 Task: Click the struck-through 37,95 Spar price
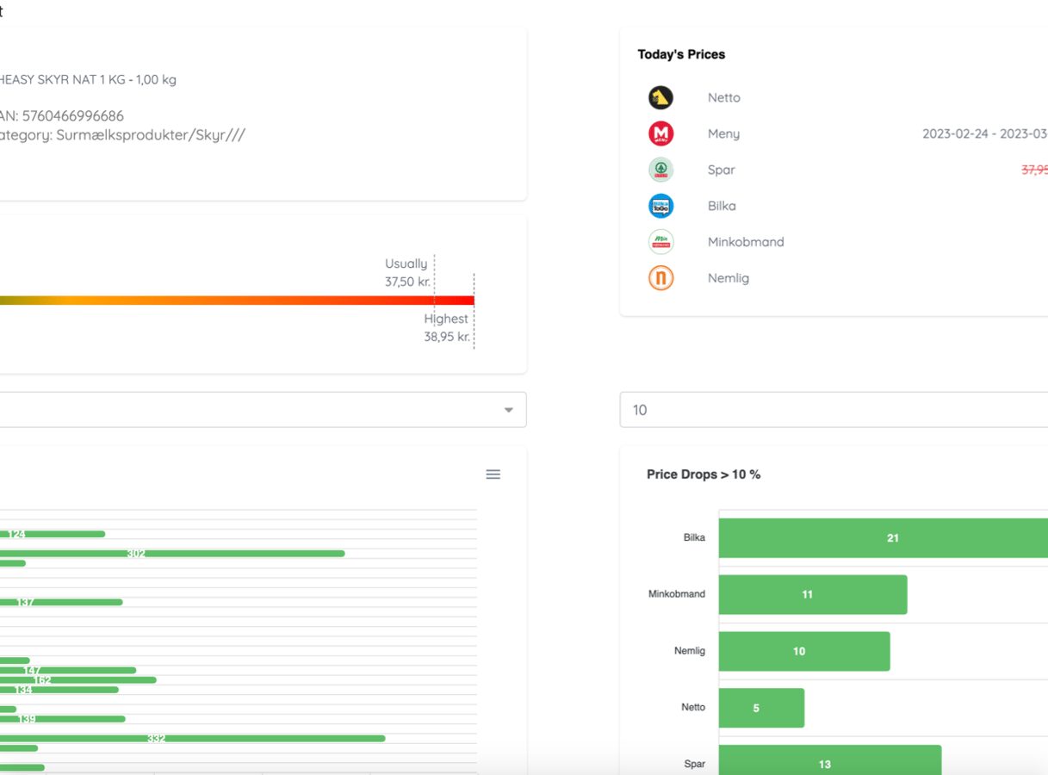(x=1034, y=170)
